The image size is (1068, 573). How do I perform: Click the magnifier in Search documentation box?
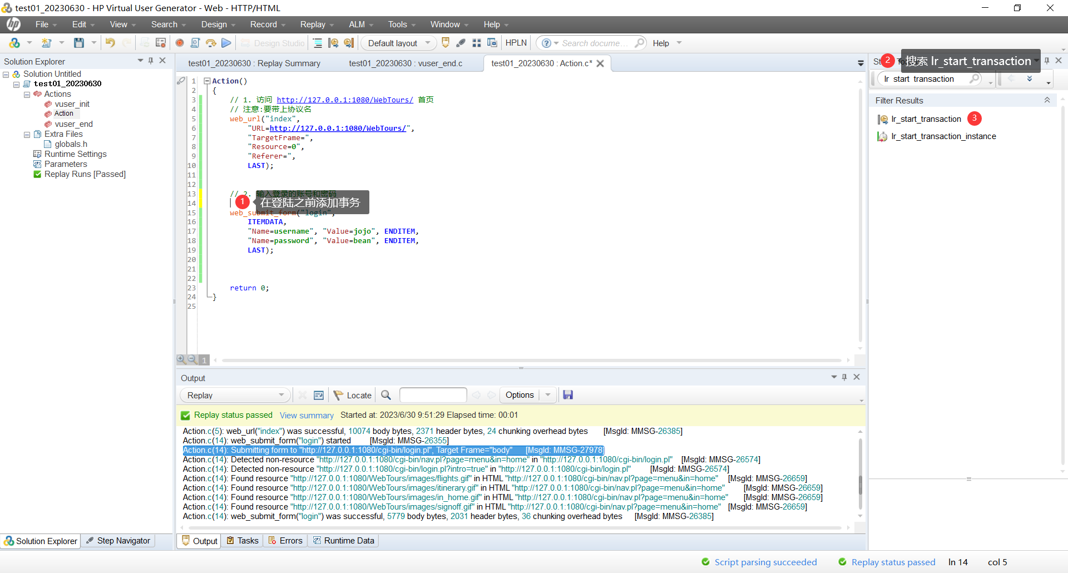tap(639, 43)
